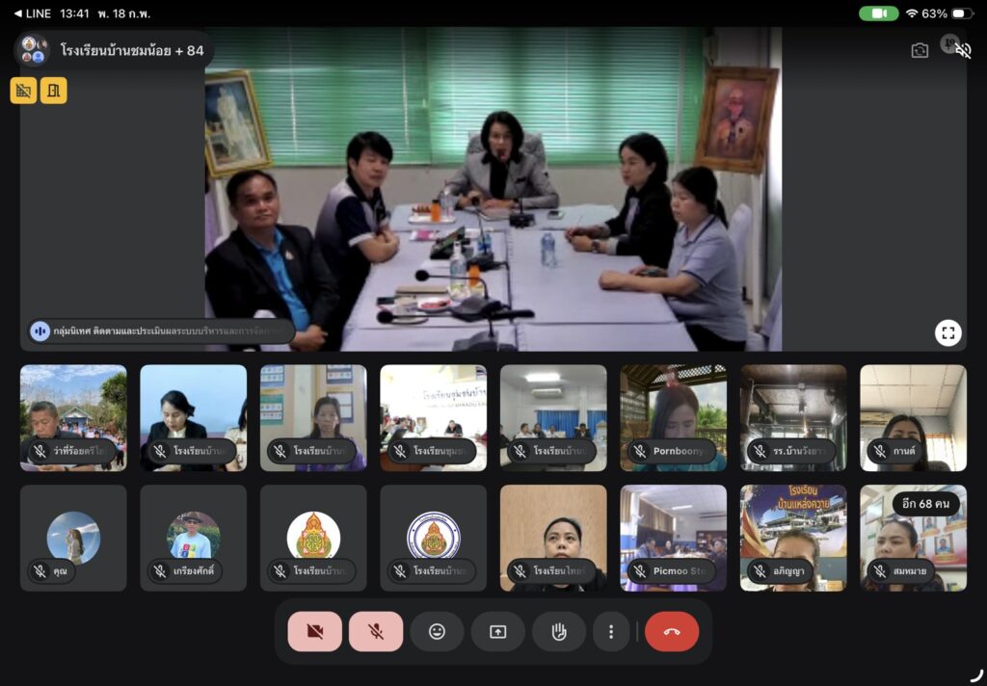The image size is (987, 686).
Task: Turn on the camera in call controls
Action: pyautogui.click(x=314, y=632)
